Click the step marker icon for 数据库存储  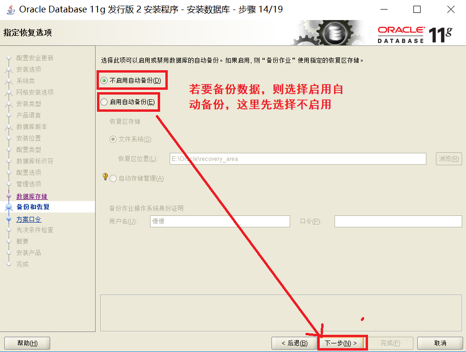[x=9, y=196]
